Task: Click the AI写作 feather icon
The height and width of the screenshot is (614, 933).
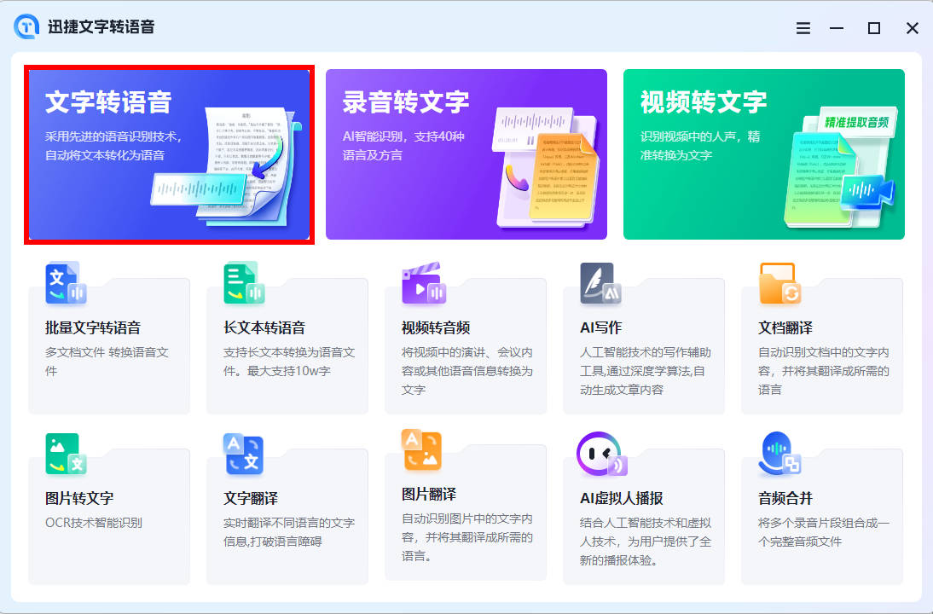Action: point(601,284)
